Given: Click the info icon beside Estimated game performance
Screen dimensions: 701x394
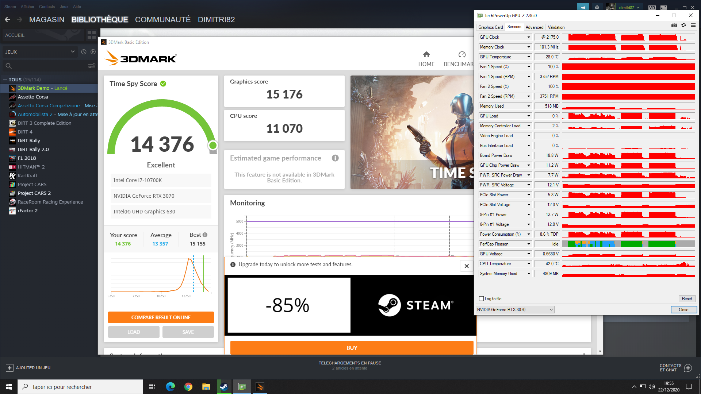Looking at the screenshot, I should click(335, 158).
